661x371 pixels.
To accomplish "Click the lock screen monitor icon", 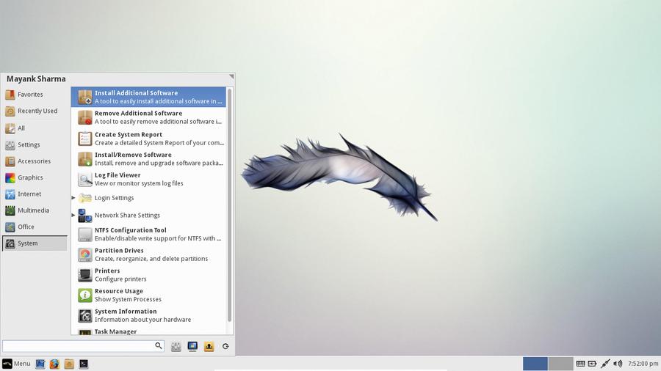I will click(192, 346).
